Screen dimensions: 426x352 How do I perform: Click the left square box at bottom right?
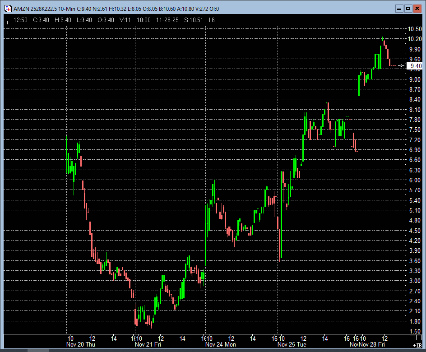tap(412, 338)
